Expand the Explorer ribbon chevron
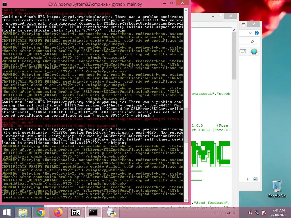This screenshot has height=218, width=291. coord(250,33)
